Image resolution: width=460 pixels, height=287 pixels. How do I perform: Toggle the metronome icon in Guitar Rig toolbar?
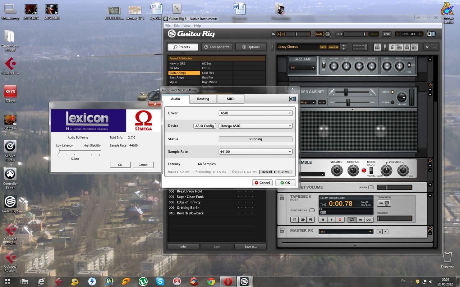[x=392, y=47]
